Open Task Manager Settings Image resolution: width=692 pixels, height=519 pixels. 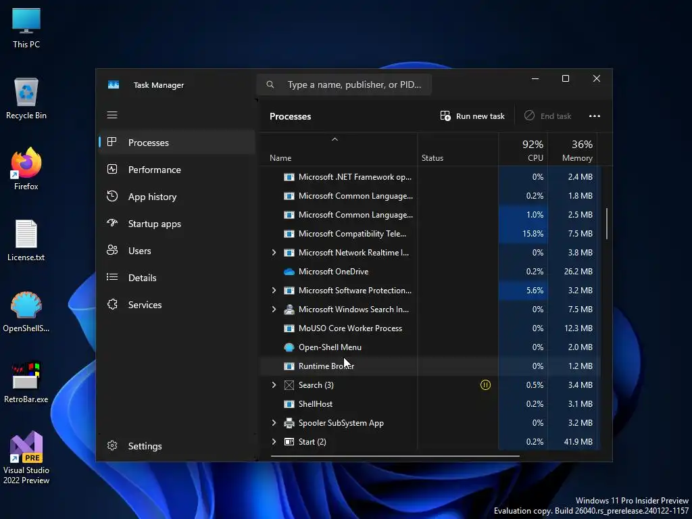176,446
